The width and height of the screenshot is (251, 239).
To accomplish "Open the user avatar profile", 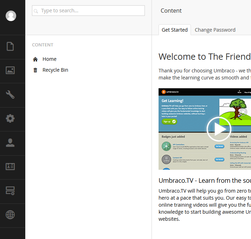I will [x=11, y=16].
